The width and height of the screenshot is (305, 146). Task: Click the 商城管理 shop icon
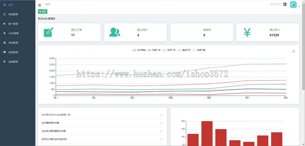[x=4, y=14]
